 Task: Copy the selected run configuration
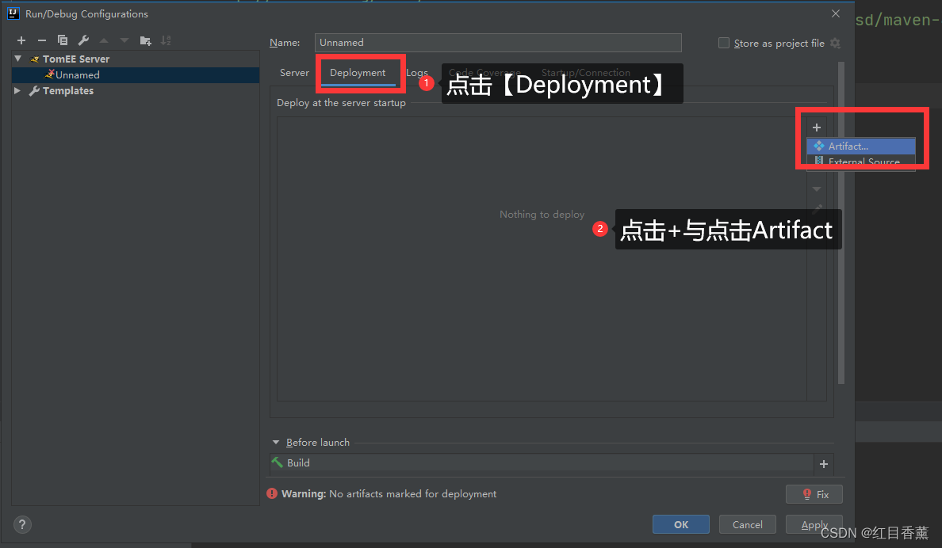(63, 40)
